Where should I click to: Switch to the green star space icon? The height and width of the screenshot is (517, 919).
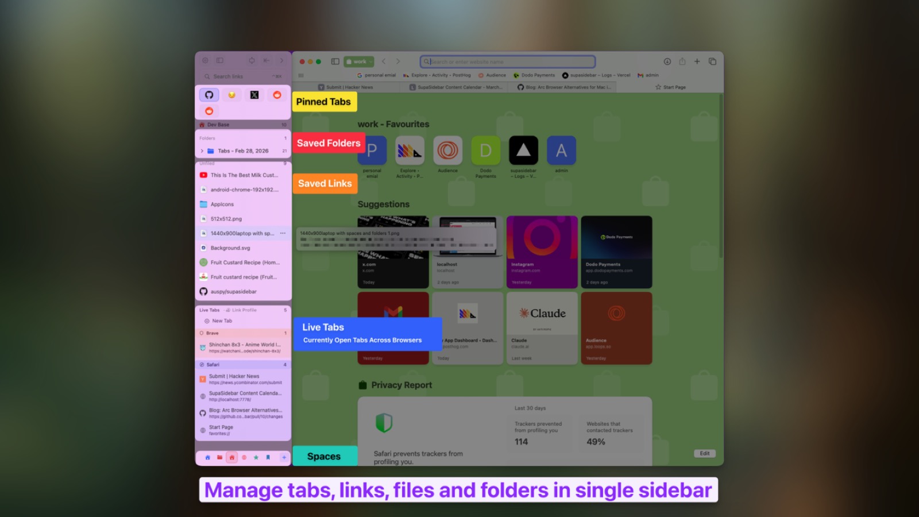(256, 458)
